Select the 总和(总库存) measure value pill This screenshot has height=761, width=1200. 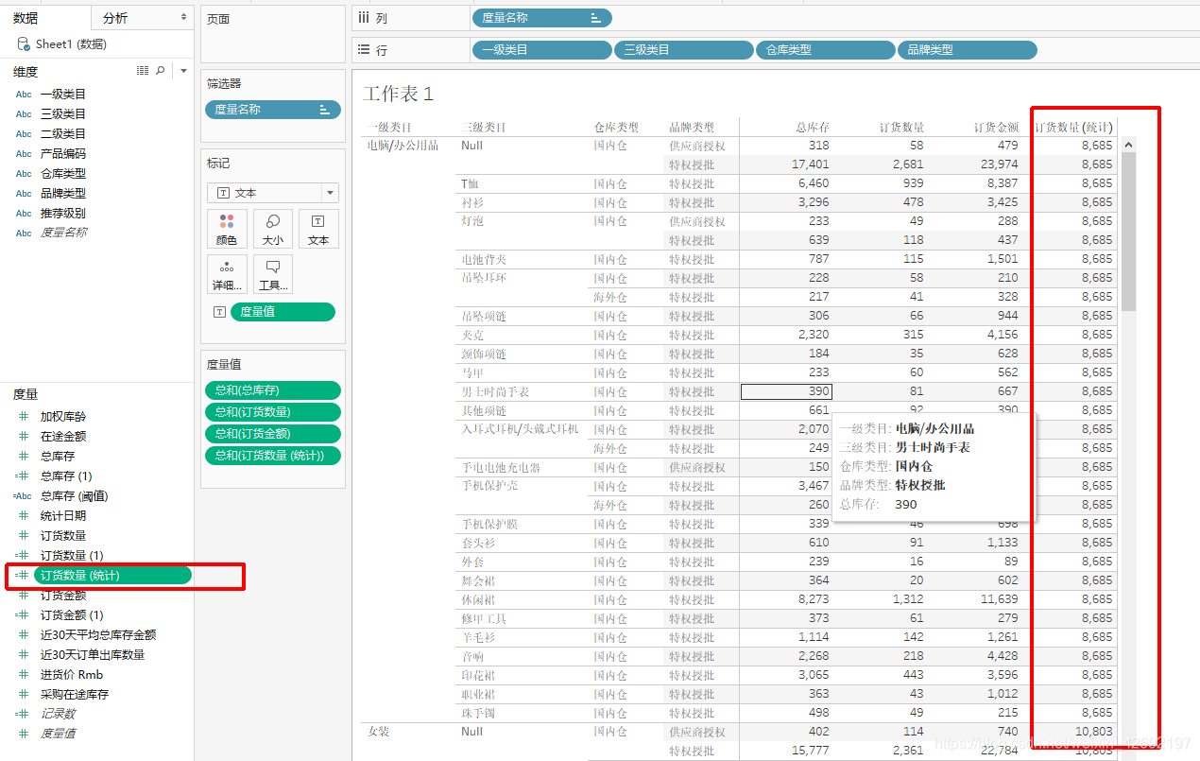coord(272,390)
